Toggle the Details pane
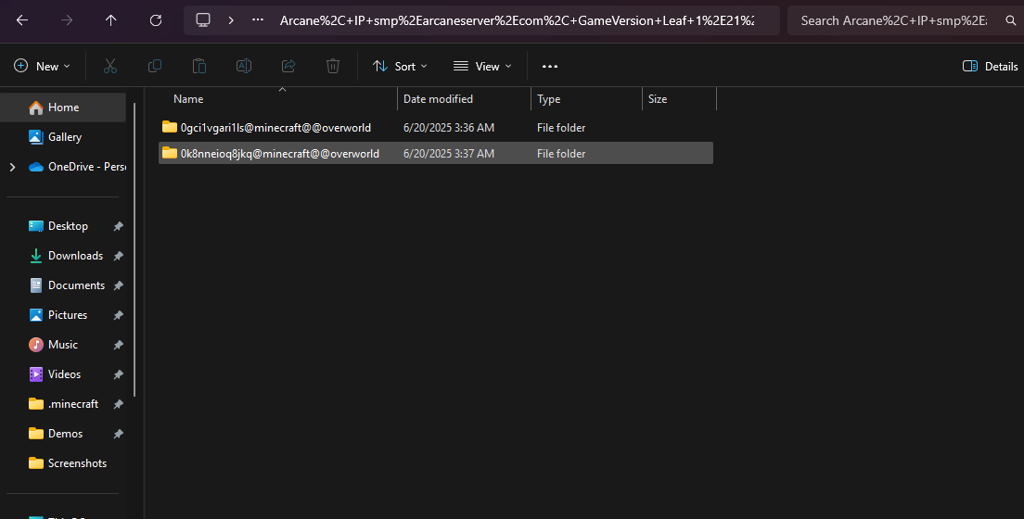This screenshot has width=1024, height=519. pos(990,66)
